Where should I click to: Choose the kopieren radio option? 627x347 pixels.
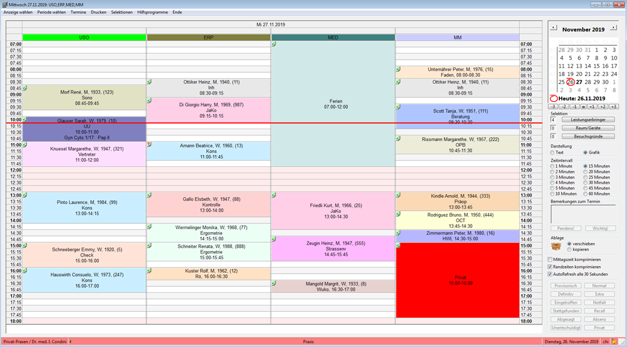click(569, 249)
